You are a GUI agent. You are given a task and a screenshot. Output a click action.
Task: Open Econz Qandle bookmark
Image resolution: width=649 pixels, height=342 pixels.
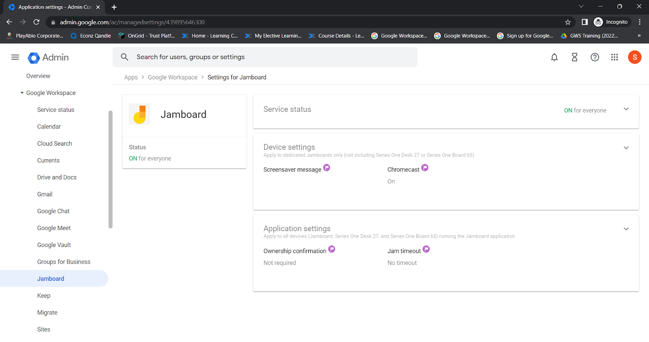(91, 36)
